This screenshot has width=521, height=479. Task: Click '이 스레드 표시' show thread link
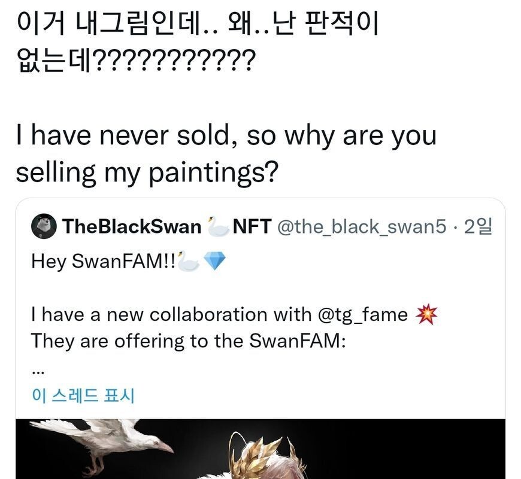[83, 396]
